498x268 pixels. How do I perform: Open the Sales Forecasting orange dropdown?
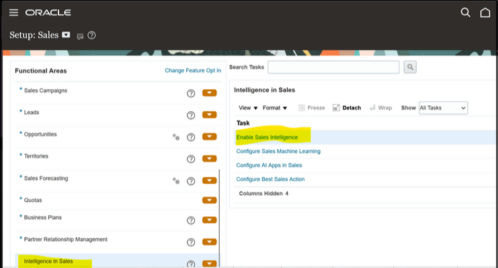(209, 181)
